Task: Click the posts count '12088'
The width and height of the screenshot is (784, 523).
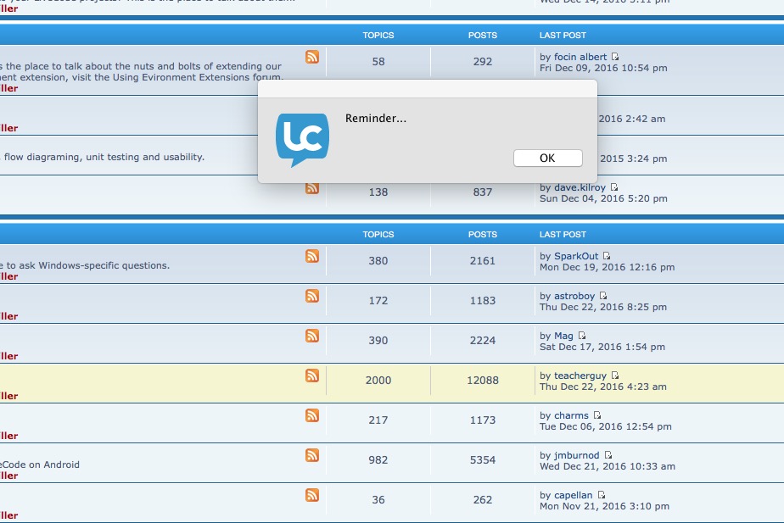Action: click(x=483, y=380)
